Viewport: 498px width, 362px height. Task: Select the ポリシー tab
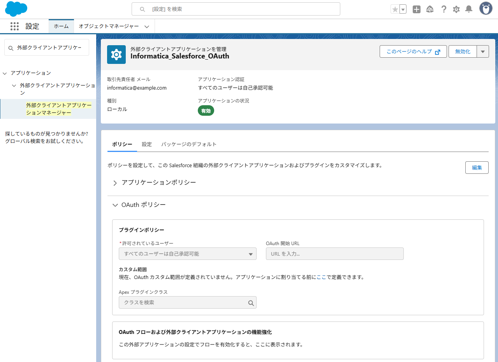[x=122, y=144]
